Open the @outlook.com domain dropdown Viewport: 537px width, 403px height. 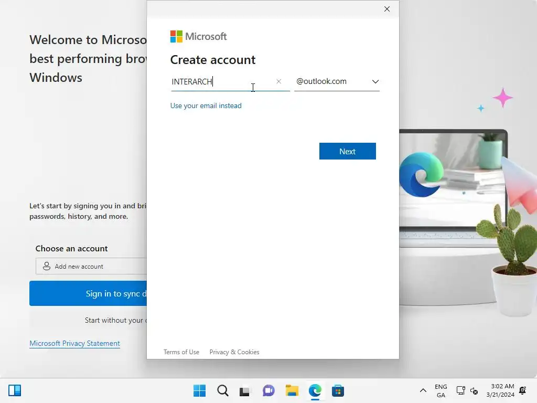(x=337, y=81)
